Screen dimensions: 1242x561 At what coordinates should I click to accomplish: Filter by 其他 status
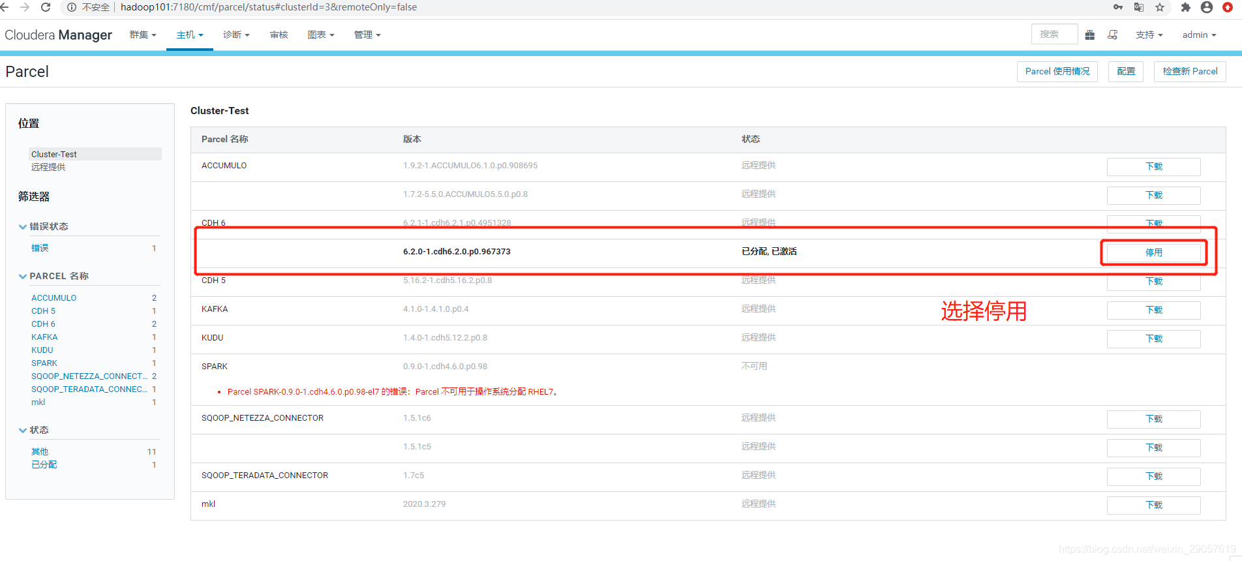click(x=40, y=451)
